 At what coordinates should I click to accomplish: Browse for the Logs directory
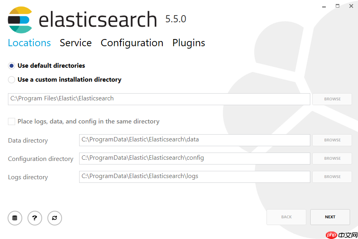332,176
